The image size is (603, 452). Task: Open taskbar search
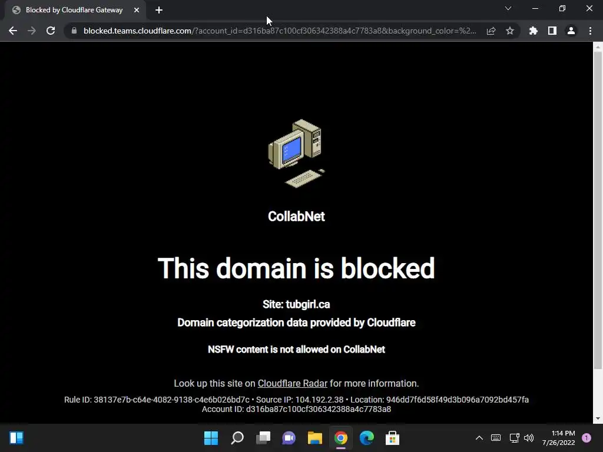coord(237,438)
